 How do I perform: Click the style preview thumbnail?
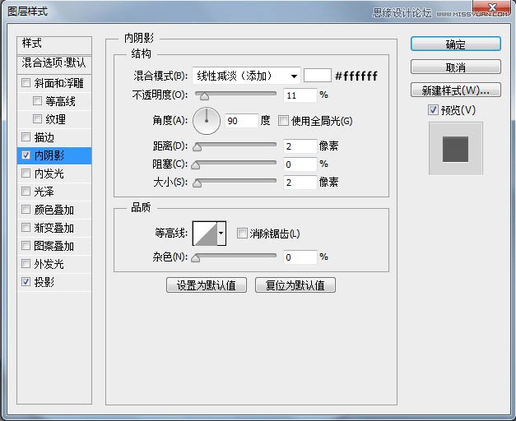point(455,149)
